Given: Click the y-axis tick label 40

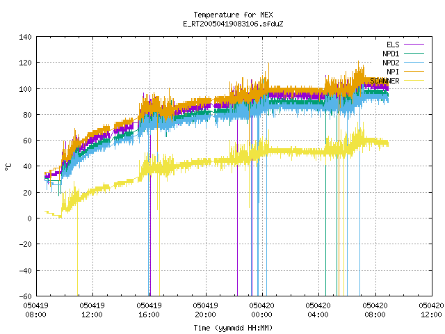Looking at the screenshot, I should tap(27, 166).
